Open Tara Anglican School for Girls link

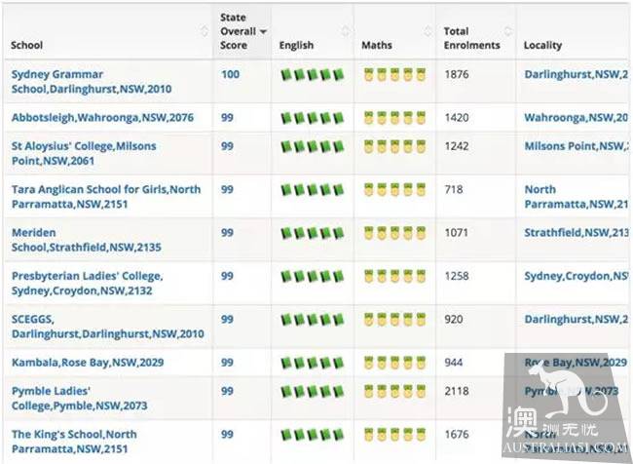click(106, 197)
